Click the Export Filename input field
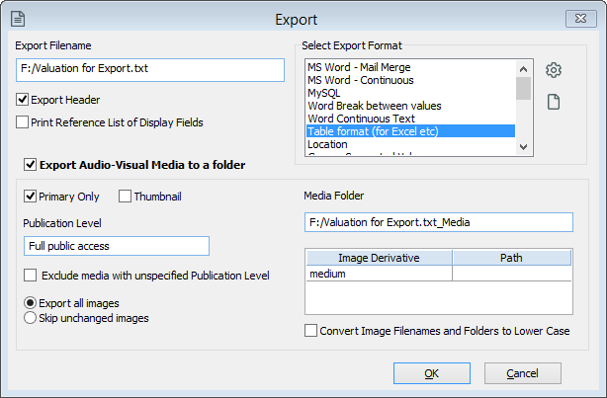The height and width of the screenshot is (398, 607). click(150, 69)
